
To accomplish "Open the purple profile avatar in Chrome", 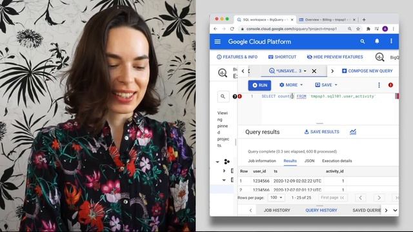I will click(x=385, y=28).
